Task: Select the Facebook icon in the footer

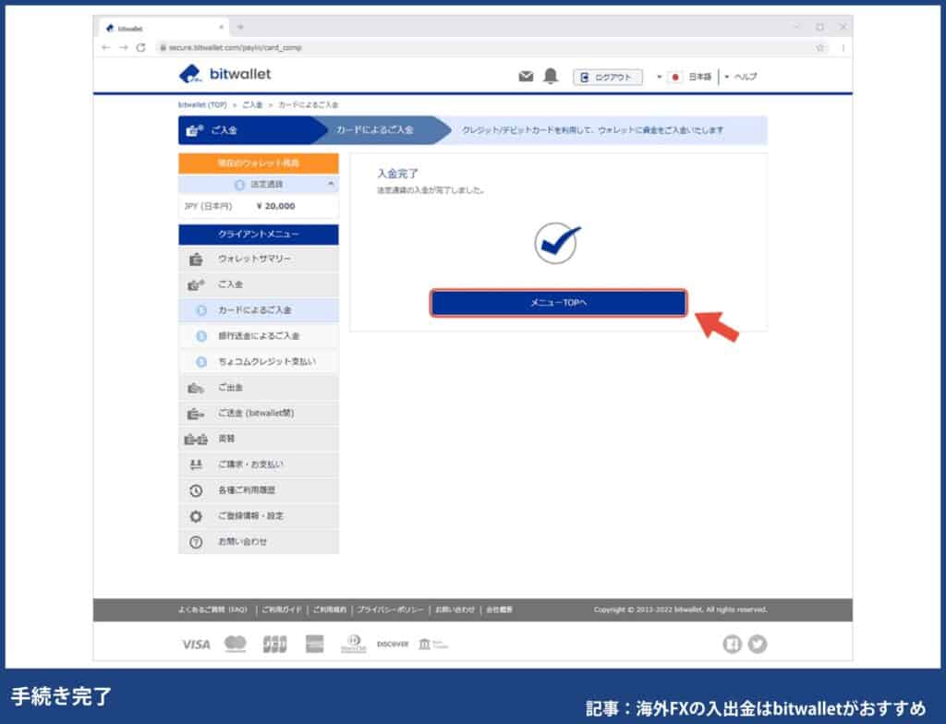Action: (x=732, y=644)
